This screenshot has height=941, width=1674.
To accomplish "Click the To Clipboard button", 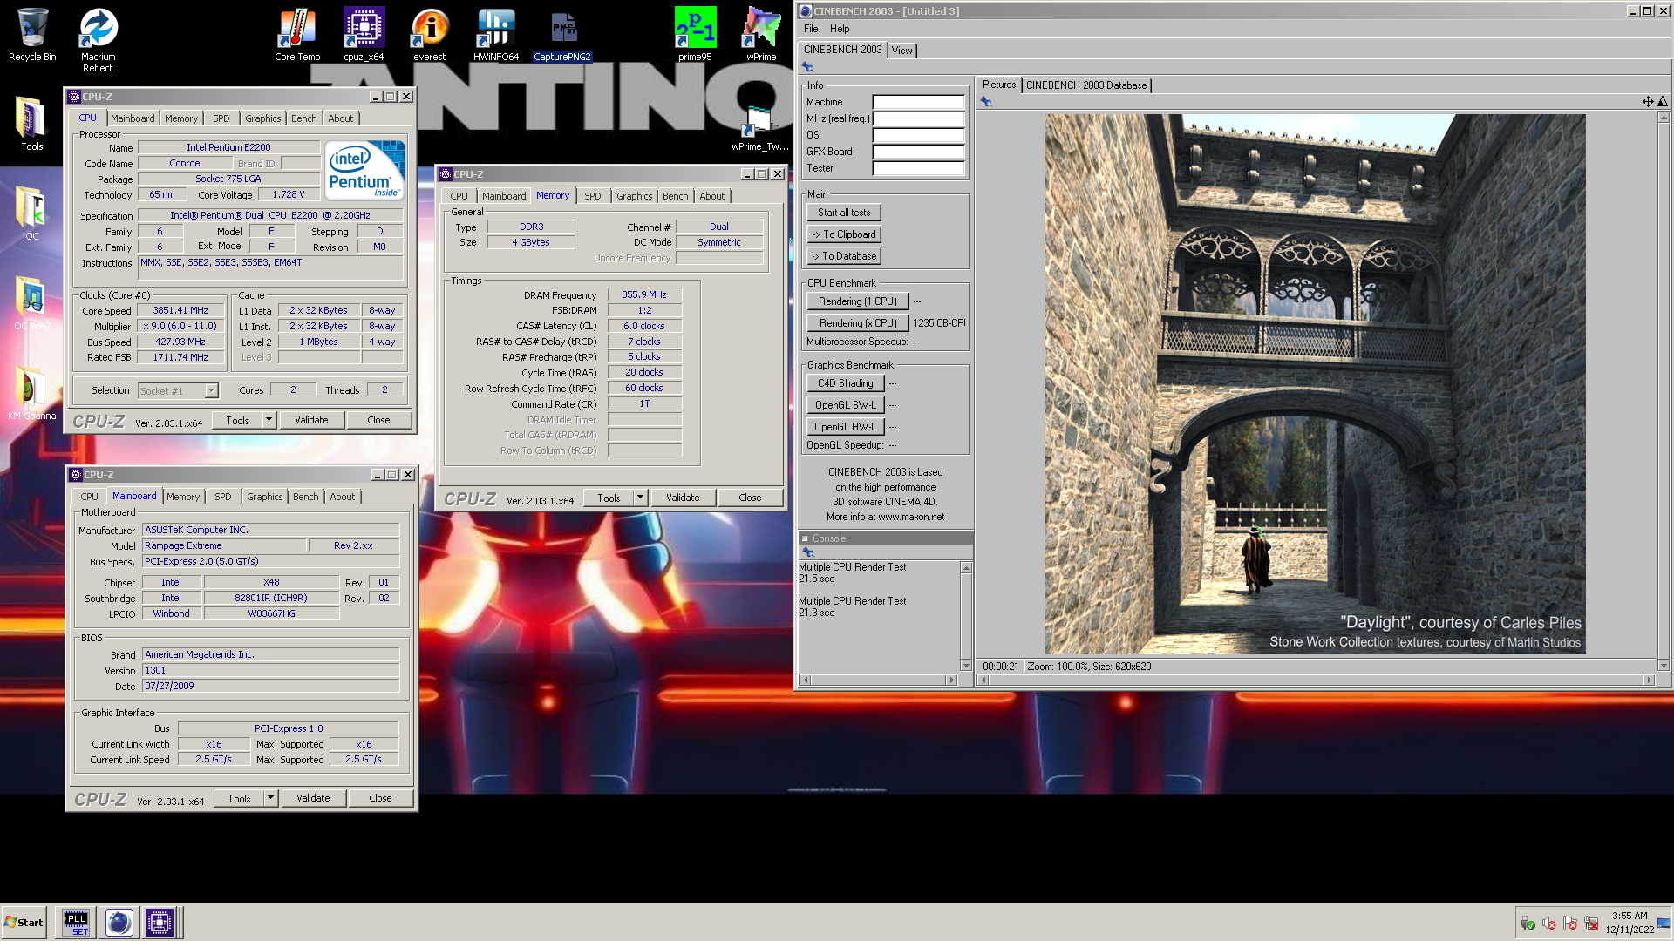I will (844, 234).
